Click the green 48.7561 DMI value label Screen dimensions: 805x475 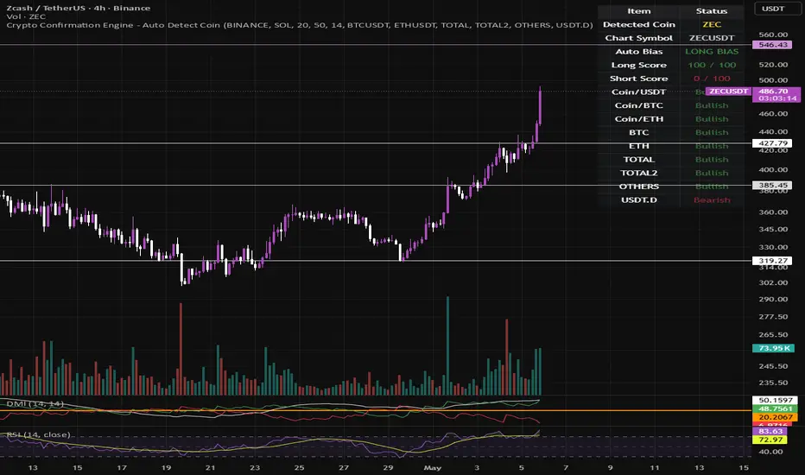(x=775, y=408)
